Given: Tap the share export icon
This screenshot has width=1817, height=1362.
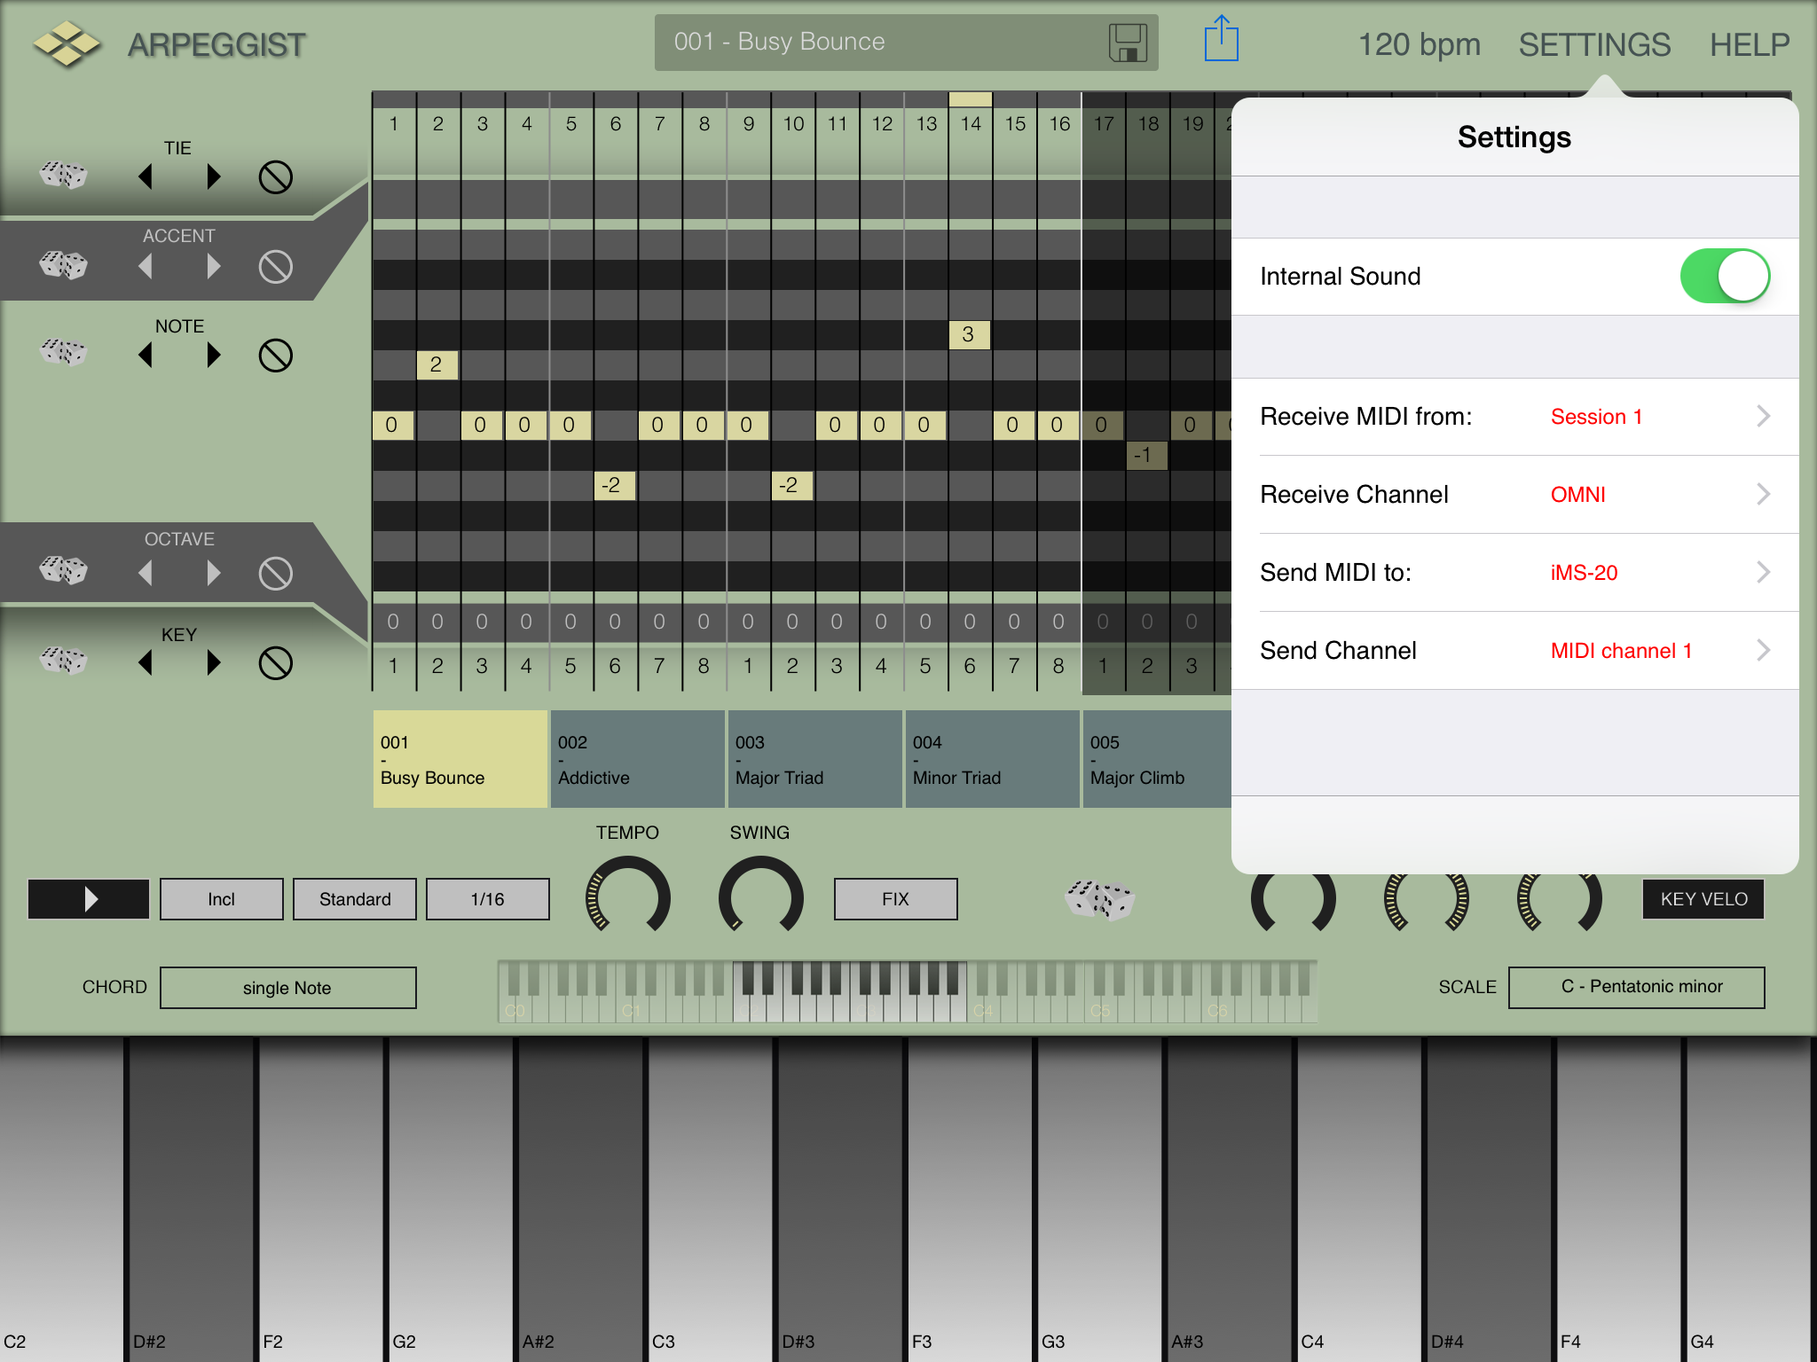Looking at the screenshot, I should pos(1221,40).
